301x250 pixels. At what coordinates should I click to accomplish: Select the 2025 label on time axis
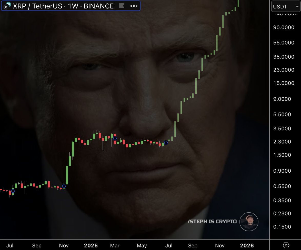(91, 245)
